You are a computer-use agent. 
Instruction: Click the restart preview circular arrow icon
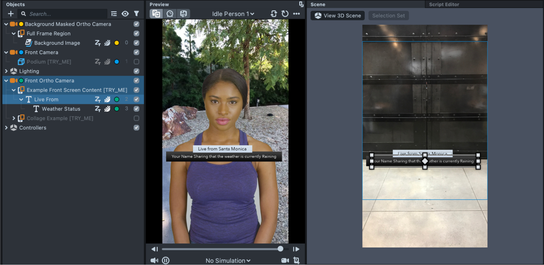point(285,14)
